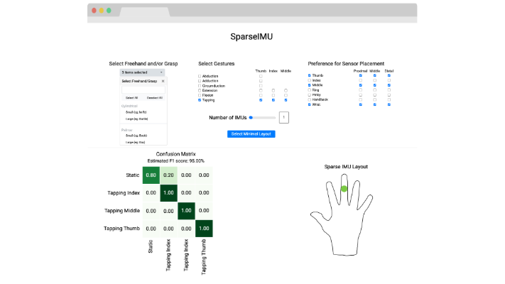The image size is (505, 284).
Task: Uncheck the Wrist sensor placement checkbox
Action: pyautogui.click(x=310, y=105)
